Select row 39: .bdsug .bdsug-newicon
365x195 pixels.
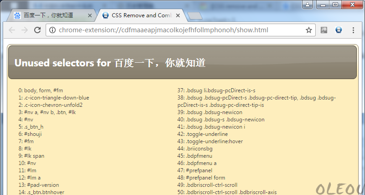[x=210, y=112]
